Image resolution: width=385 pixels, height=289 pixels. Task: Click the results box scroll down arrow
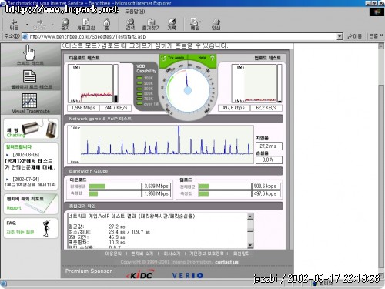click(250, 245)
